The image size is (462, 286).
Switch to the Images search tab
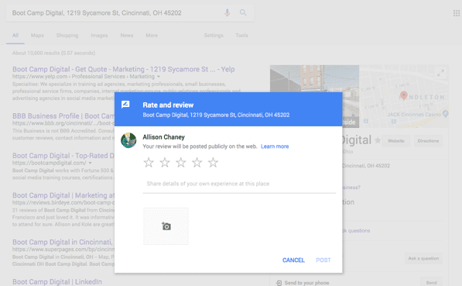point(99,36)
